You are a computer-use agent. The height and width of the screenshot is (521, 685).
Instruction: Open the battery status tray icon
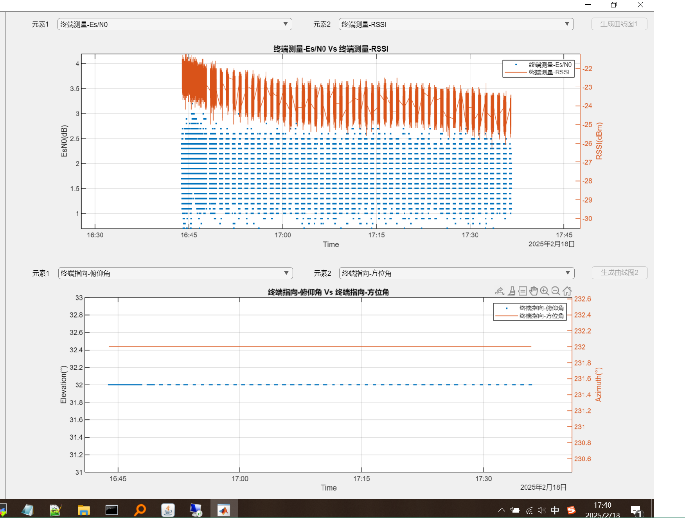[x=515, y=510]
